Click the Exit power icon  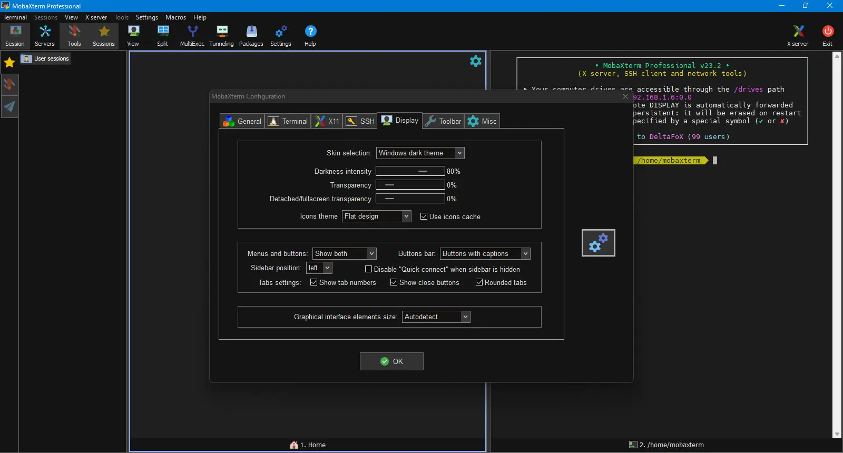[828, 36]
